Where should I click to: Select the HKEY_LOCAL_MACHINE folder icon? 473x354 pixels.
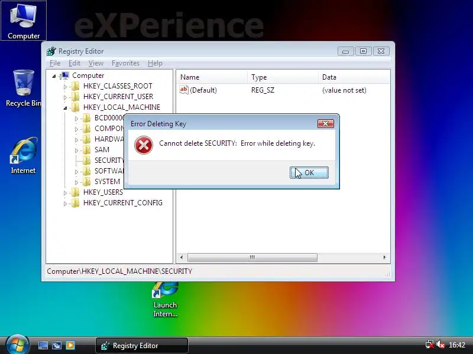click(76, 107)
